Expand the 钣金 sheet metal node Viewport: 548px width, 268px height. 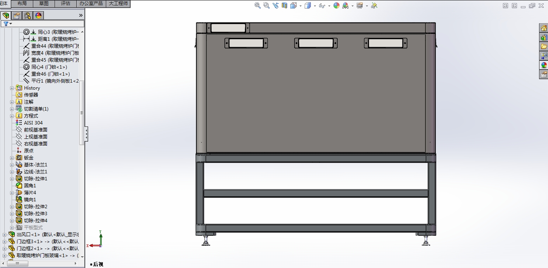(12, 158)
